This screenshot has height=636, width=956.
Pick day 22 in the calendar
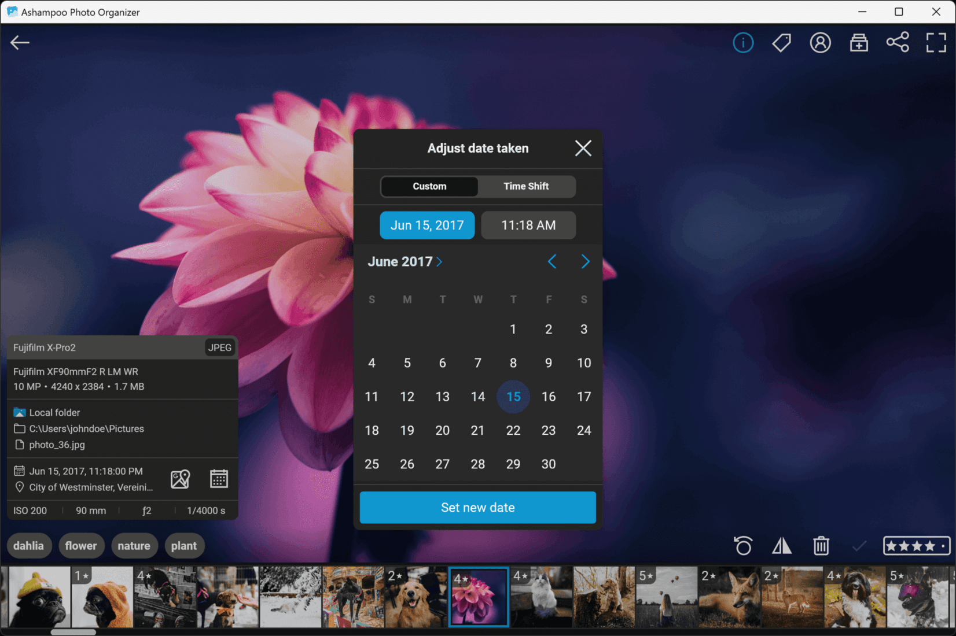513,430
